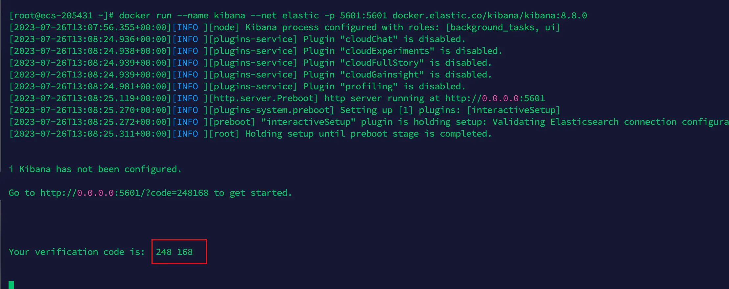
Task: Click the "Your verification code is:" label
Action: (77, 252)
